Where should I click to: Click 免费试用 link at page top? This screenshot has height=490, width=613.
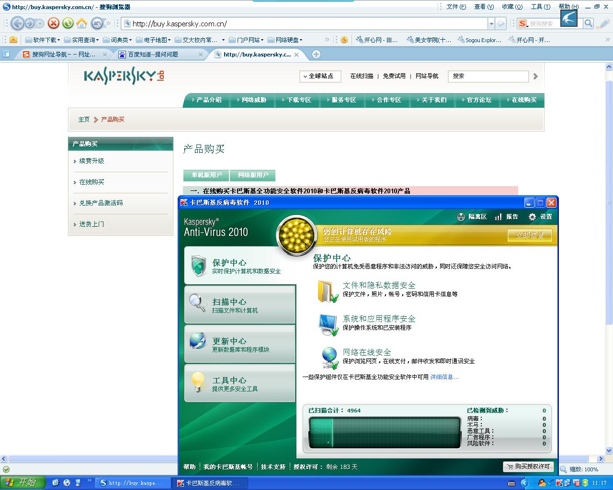click(394, 76)
